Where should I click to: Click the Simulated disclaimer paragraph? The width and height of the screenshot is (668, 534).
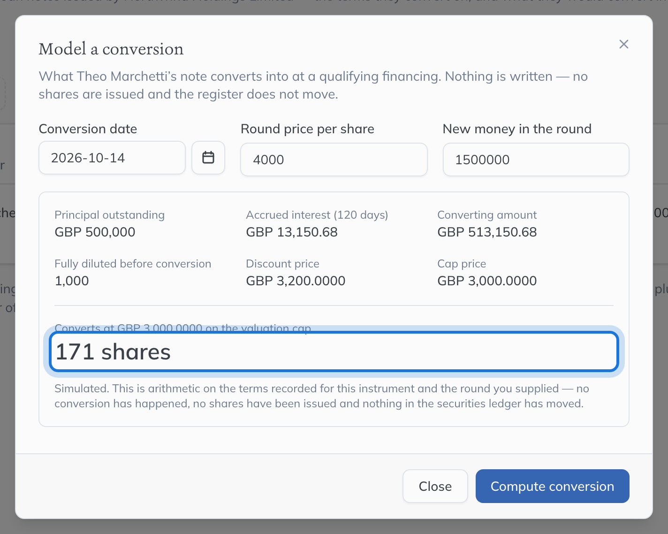pos(322,396)
